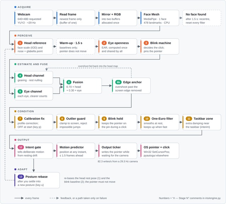The image size is (226, 204).
Task: Click the stage 6b Edge anchor badge
Action: [x=118, y=82]
